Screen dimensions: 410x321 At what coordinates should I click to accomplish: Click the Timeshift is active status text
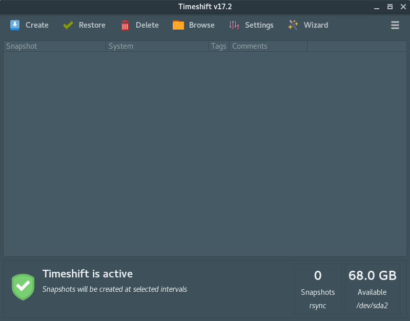[88, 274]
